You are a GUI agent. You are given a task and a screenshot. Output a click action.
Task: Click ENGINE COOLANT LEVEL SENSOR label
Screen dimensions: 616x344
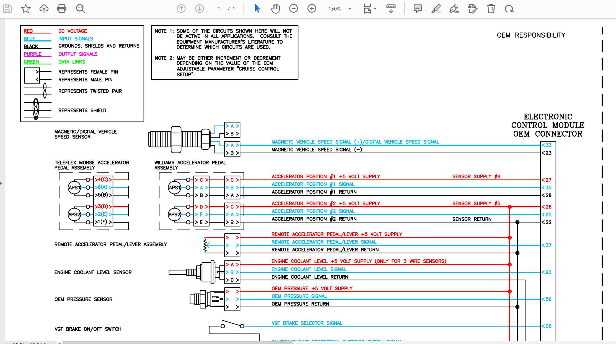click(93, 272)
